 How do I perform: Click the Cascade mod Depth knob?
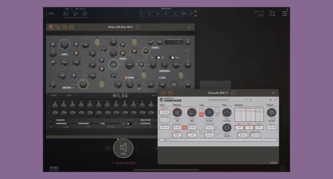[227, 128]
